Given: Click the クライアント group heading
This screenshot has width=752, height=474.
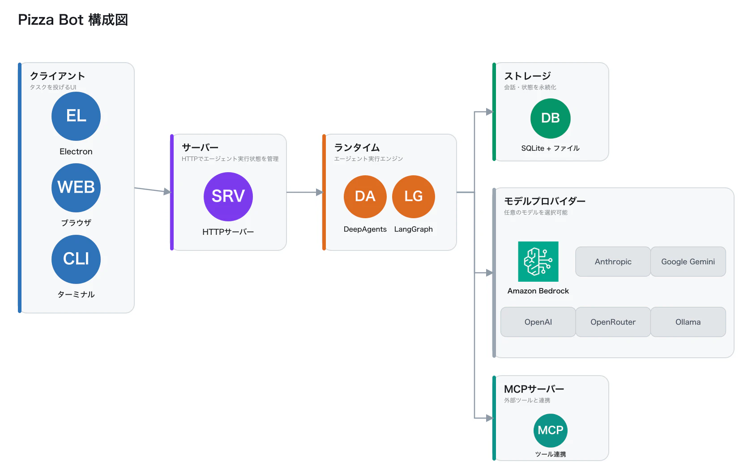Looking at the screenshot, I should pyautogui.click(x=57, y=76).
